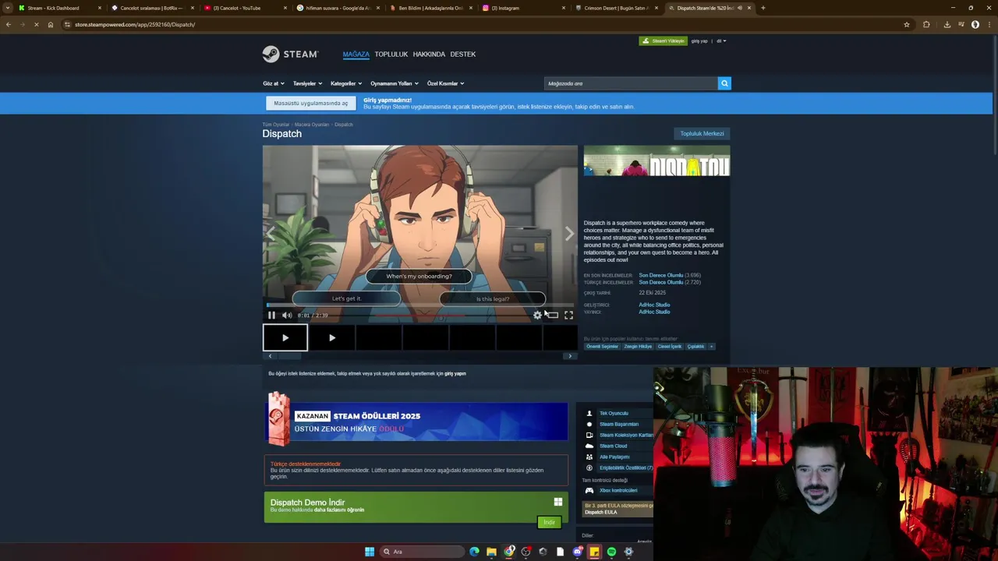Open Windows Start menu
Image resolution: width=998 pixels, height=561 pixels.
pos(370,552)
